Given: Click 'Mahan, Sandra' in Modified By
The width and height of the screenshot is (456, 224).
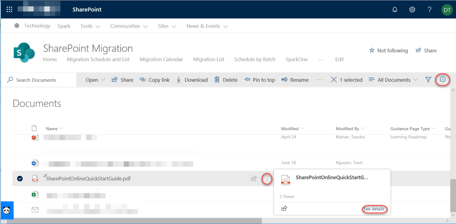Looking at the screenshot, I should 350,137.
